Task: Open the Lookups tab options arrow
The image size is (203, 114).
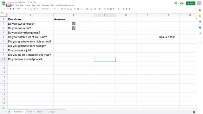Action: (x=55, y=112)
